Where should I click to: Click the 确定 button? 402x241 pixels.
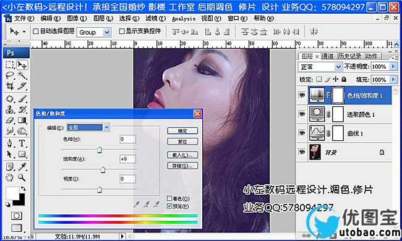[182, 131]
